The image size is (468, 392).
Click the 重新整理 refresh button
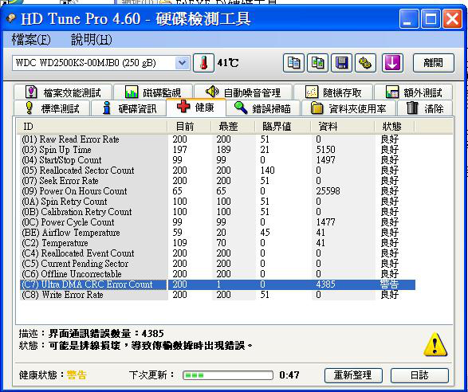pos(353,375)
